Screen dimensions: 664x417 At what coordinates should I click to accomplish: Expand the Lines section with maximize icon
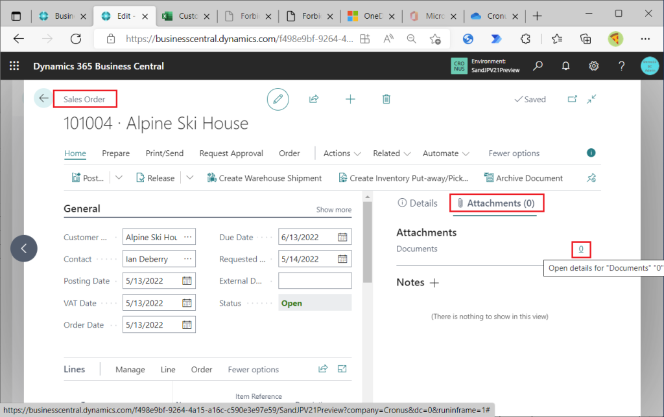342,369
